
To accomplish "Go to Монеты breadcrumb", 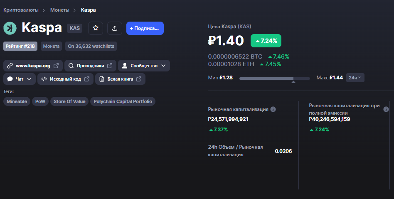I will point(60,10).
